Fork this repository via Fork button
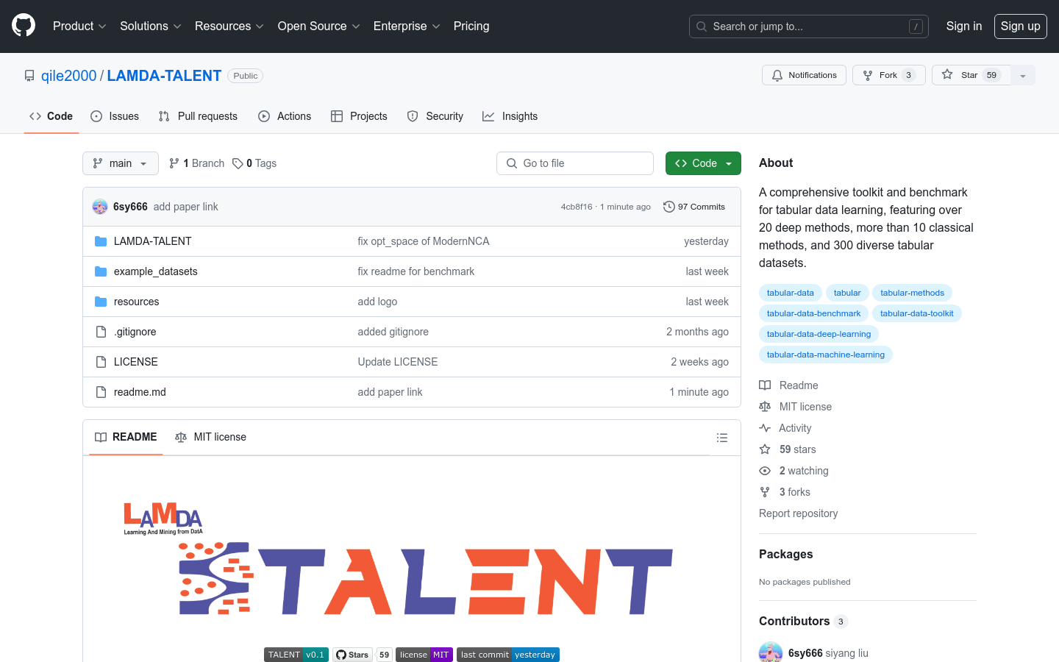This screenshot has height=662, width=1059. coord(888,75)
